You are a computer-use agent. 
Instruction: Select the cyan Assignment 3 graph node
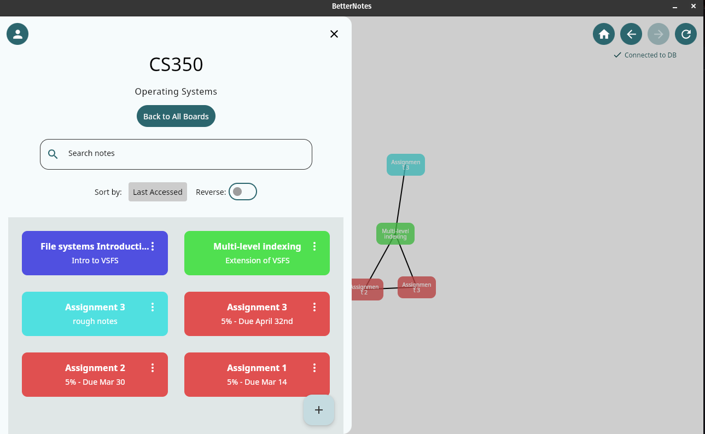click(406, 165)
